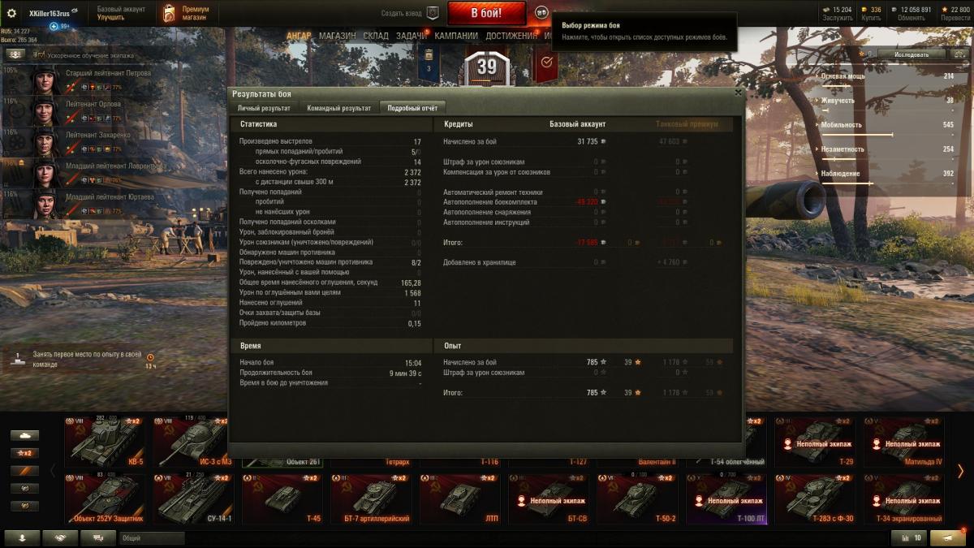Image resolution: width=974 pixels, height=548 pixels.
Task: Click the '99+' notification badge under username
Action: click(60, 26)
